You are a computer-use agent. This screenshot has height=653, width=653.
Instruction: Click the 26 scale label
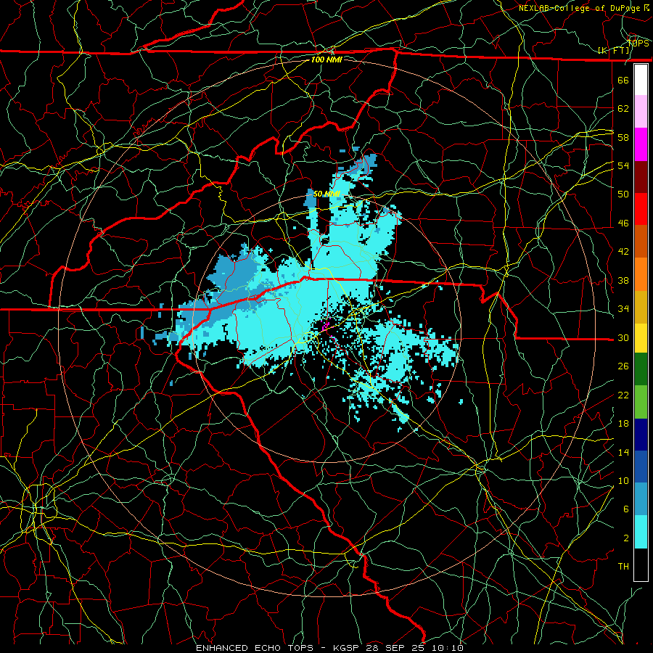coord(623,366)
